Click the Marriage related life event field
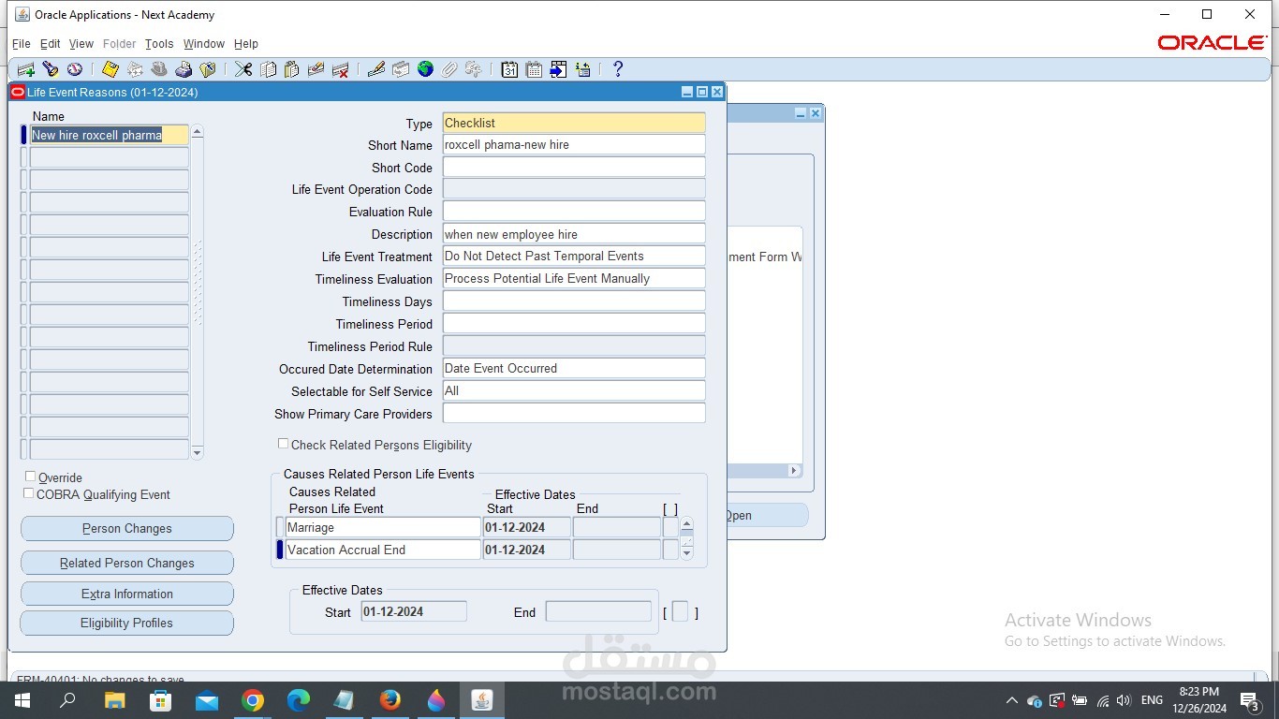This screenshot has width=1279, height=719. [383, 528]
